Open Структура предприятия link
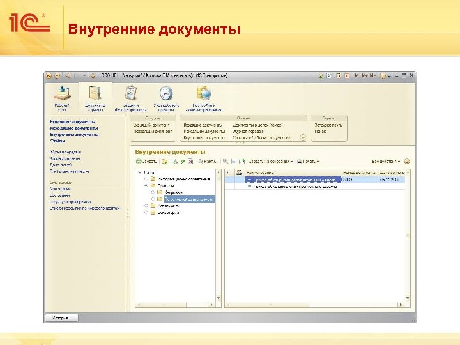This screenshot has height=345, width=460. coord(71,202)
